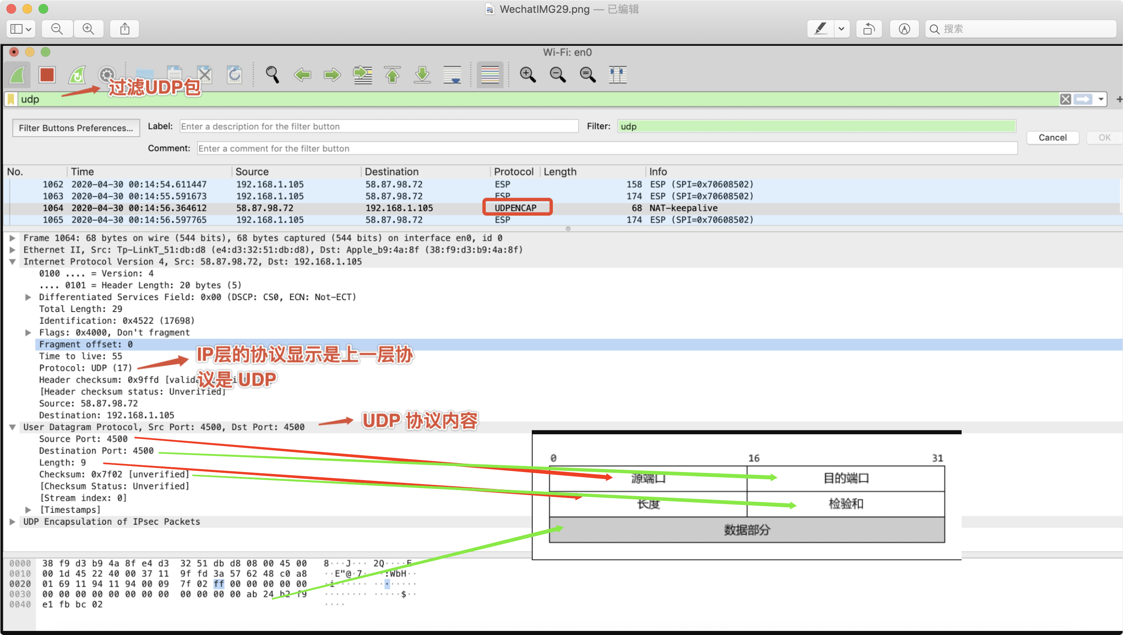The width and height of the screenshot is (1123, 635).
Task: Expand Flags 0x4000 node
Action: (29, 332)
